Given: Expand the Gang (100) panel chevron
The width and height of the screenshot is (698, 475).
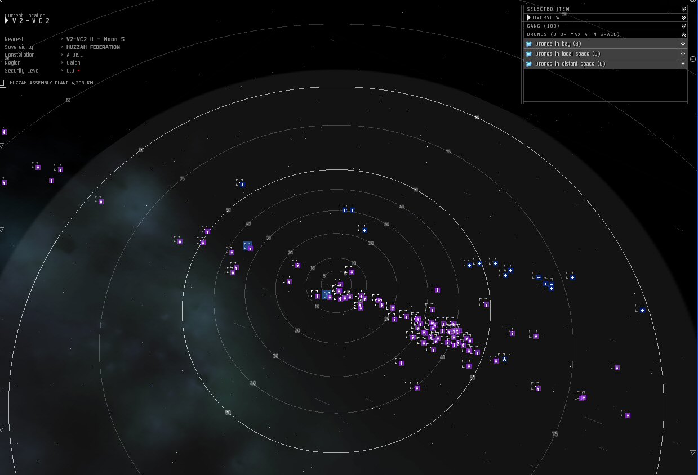Looking at the screenshot, I should click(683, 26).
